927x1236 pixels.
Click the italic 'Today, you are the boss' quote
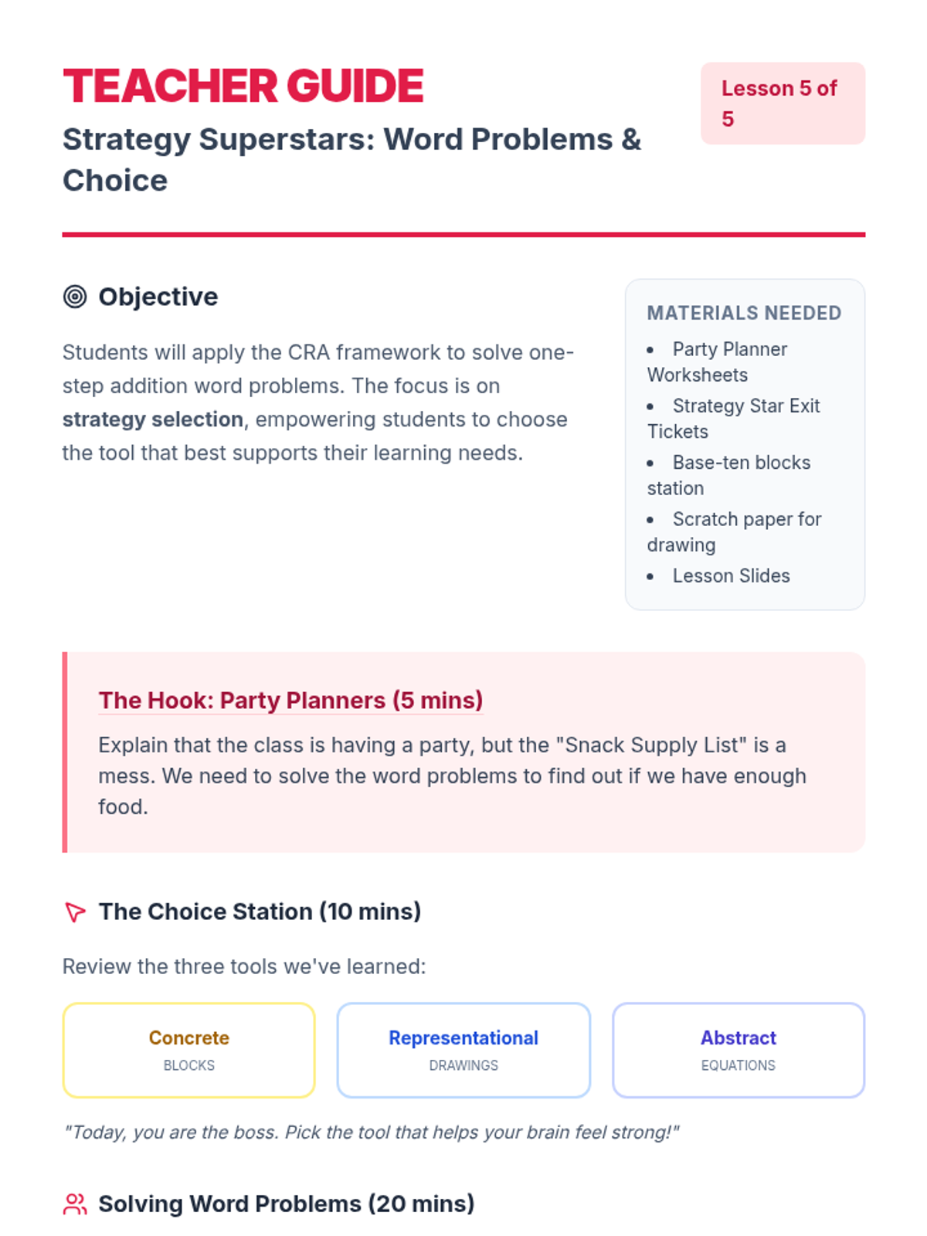coord(371,1132)
